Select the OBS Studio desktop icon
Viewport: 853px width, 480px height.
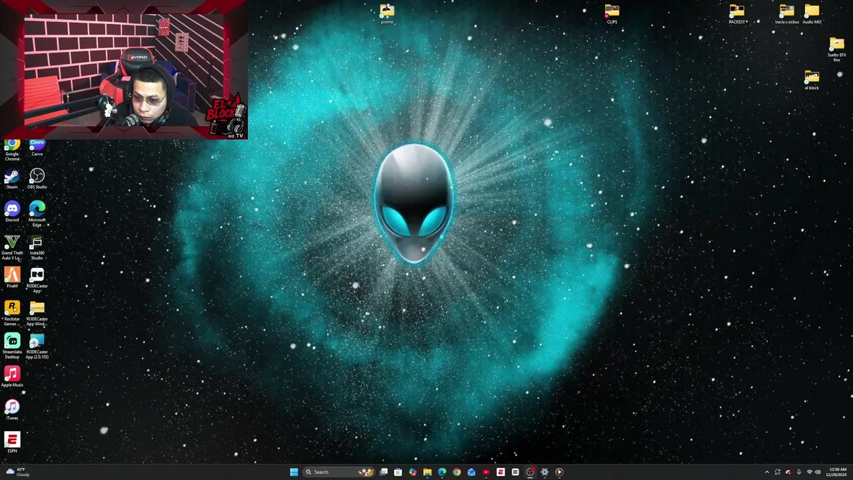(37, 179)
